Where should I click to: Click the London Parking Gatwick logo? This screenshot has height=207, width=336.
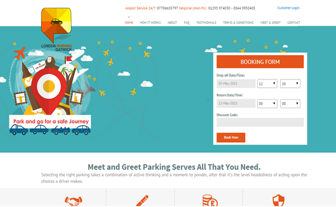tap(56, 29)
